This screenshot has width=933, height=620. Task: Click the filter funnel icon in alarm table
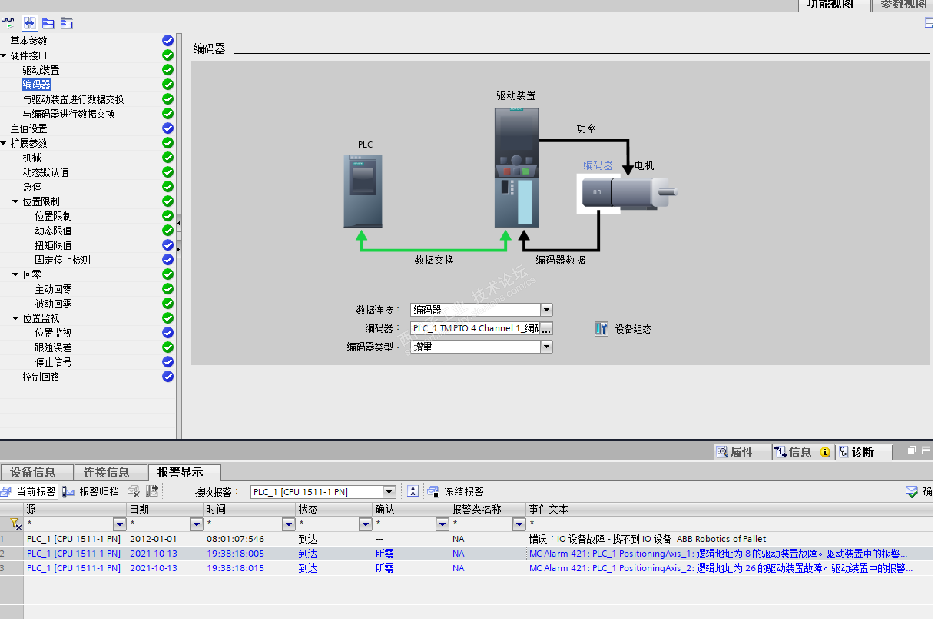(x=15, y=524)
